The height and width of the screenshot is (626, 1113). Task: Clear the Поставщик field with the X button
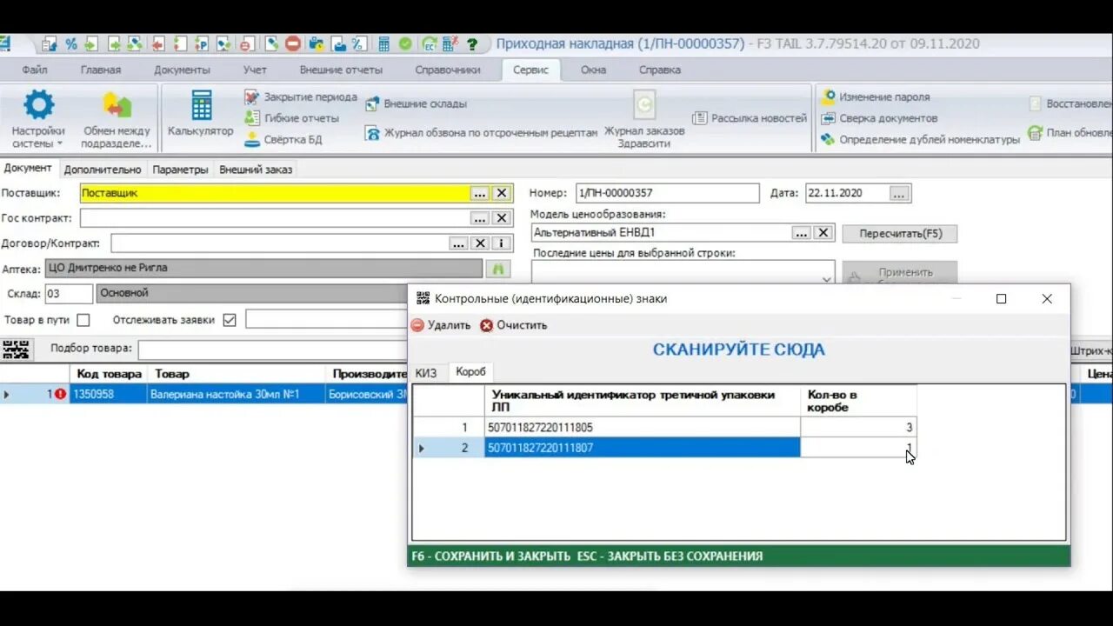[x=500, y=193]
